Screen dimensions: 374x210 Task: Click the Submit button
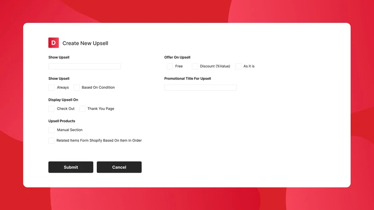71,167
